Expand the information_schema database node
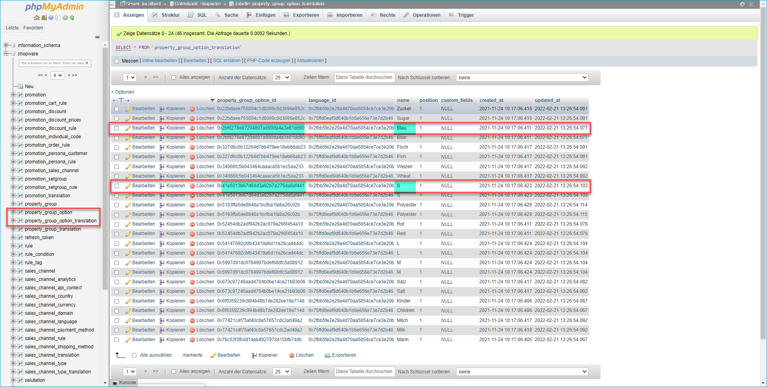This screenshot has height=387, width=767. point(6,45)
